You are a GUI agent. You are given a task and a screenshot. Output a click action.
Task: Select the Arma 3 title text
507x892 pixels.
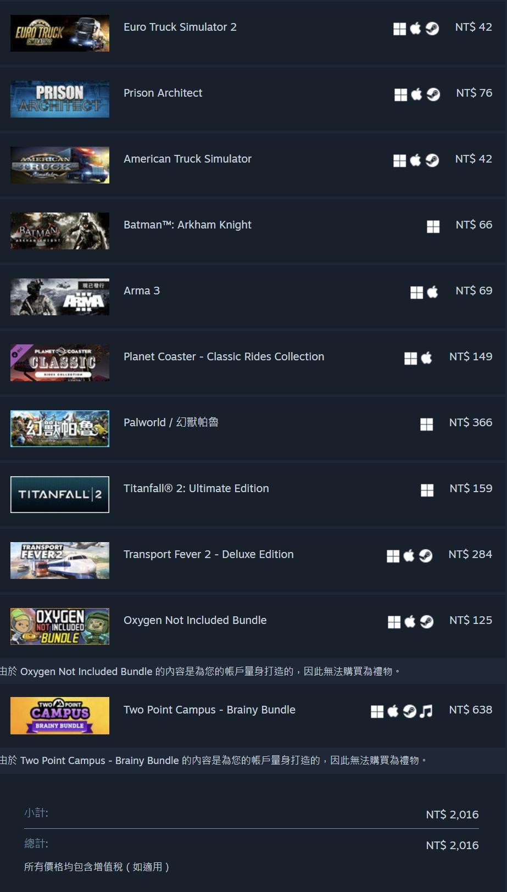click(x=142, y=291)
